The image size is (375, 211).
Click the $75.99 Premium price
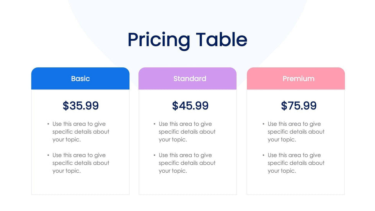pyautogui.click(x=298, y=106)
